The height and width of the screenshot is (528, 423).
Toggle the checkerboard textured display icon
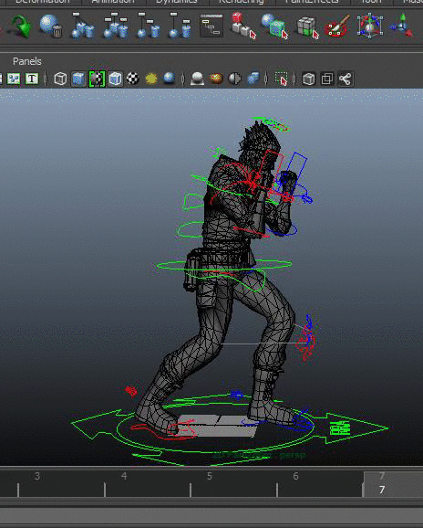coord(133,79)
